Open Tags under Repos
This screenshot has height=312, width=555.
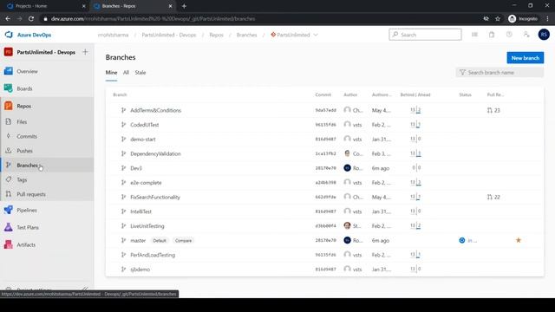[22, 179]
